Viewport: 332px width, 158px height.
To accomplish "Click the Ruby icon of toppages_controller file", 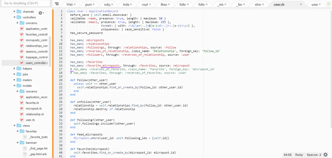I will (22, 57).
